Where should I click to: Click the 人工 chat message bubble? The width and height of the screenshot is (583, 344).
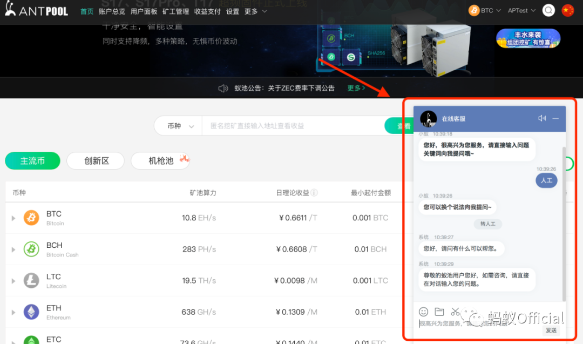[546, 180]
